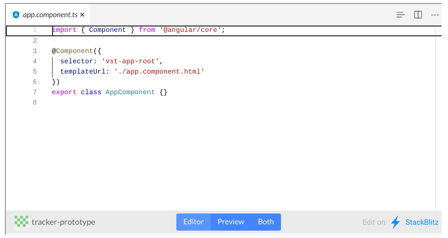The image size is (448, 238).
Task: Click the AppComponent class name
Action: [130, 92]
